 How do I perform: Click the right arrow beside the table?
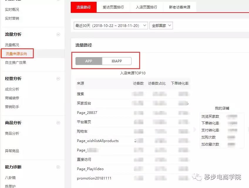pyautogui.click(x=195, y=129)
